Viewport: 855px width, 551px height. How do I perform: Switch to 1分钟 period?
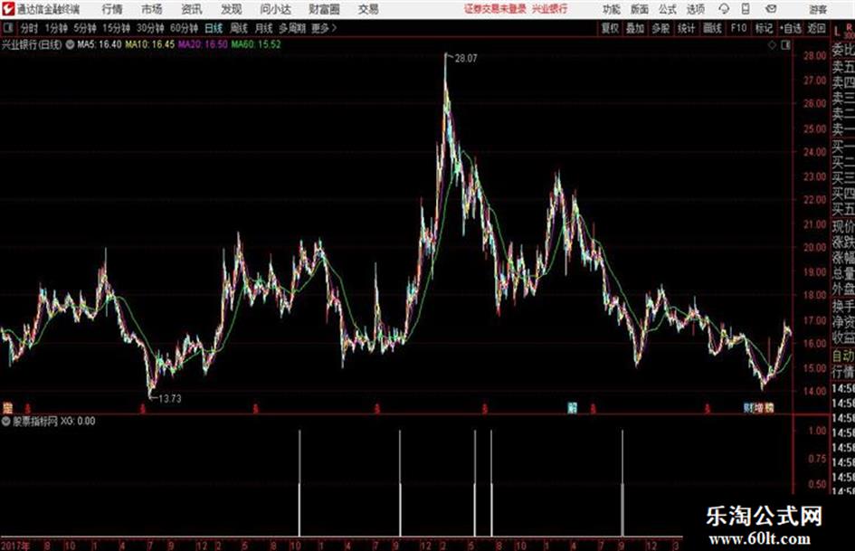pos(56,28)
